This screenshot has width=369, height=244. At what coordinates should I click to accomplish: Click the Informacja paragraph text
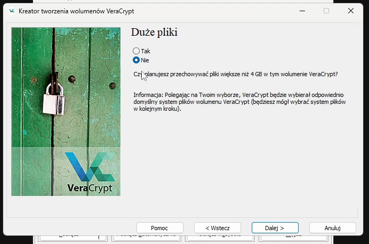pos(239,102)
